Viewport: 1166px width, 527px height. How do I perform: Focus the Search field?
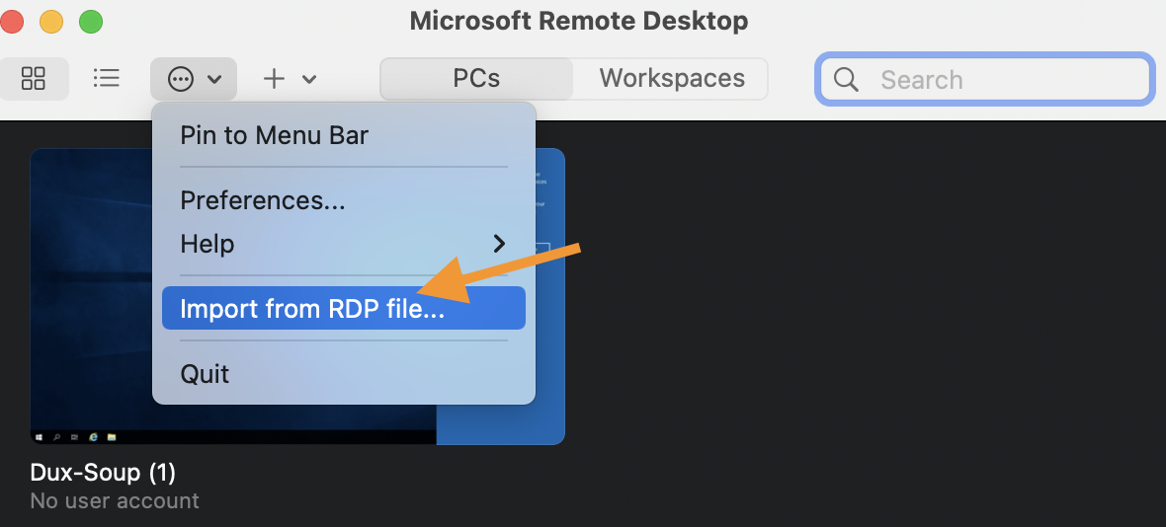[x=984, y=79]
